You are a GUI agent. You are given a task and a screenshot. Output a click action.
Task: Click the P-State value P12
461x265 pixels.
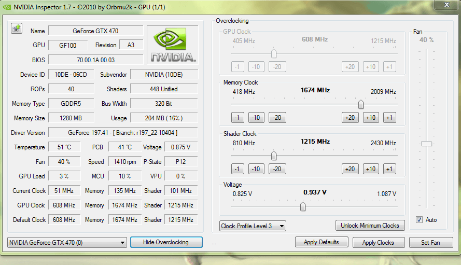[x=181, y=162]
